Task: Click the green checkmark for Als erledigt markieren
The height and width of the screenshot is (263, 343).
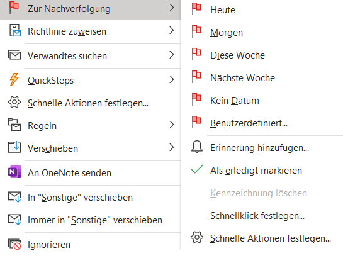Action: pos(197,169)
